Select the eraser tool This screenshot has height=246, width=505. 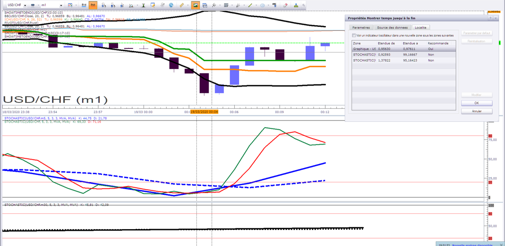(x=286, y=5)
